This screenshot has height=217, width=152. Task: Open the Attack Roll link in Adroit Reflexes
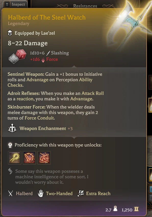tap(93, 93)
